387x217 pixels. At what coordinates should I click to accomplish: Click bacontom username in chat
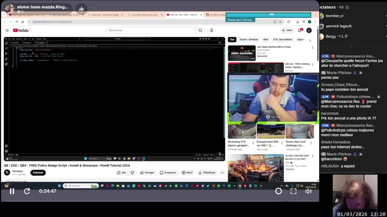click(x=330, y=113)
